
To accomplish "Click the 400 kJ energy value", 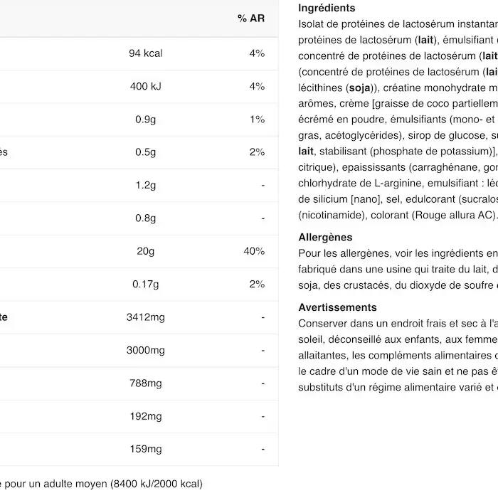I will (x=145, y=86).
